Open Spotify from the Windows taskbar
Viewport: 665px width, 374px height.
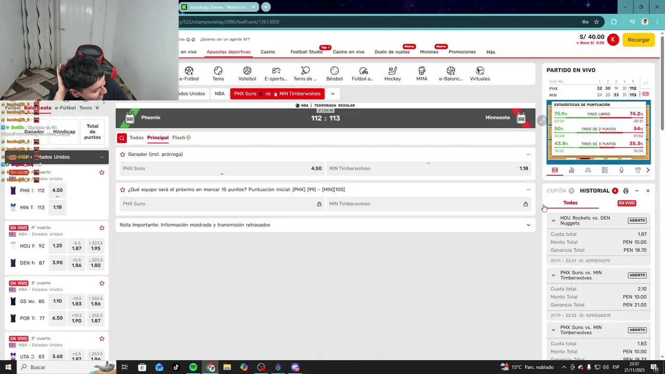point(193,367)
